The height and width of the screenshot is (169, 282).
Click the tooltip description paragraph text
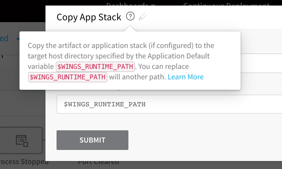[121, 61]
